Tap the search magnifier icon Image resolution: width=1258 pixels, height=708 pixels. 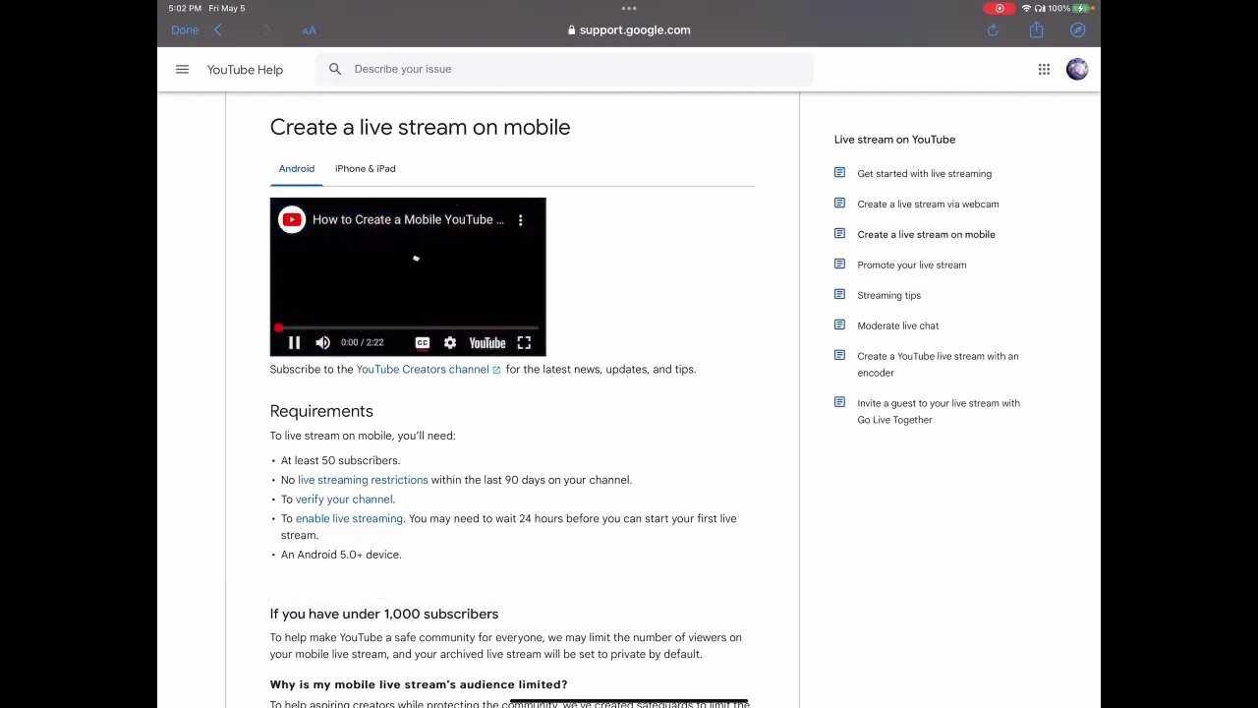pyautogui.click(x=335, y=69)
